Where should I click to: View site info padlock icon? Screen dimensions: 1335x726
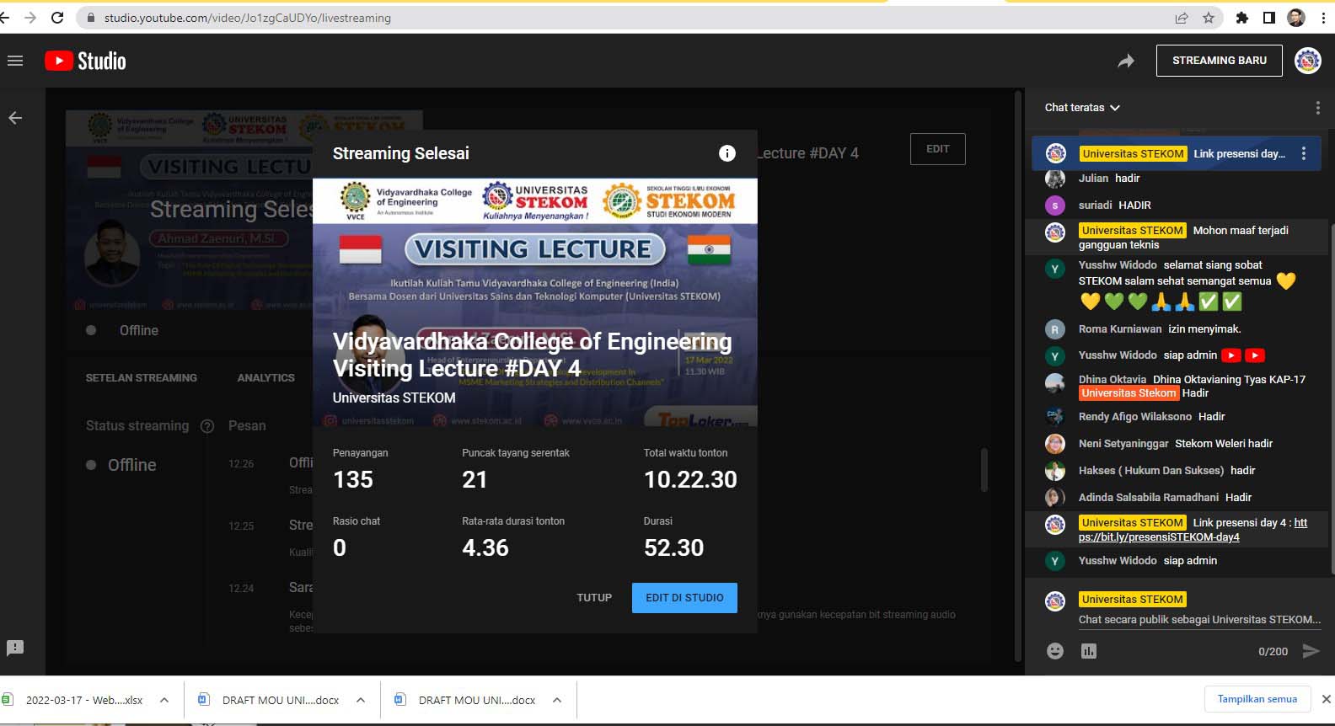click(91, 18)
